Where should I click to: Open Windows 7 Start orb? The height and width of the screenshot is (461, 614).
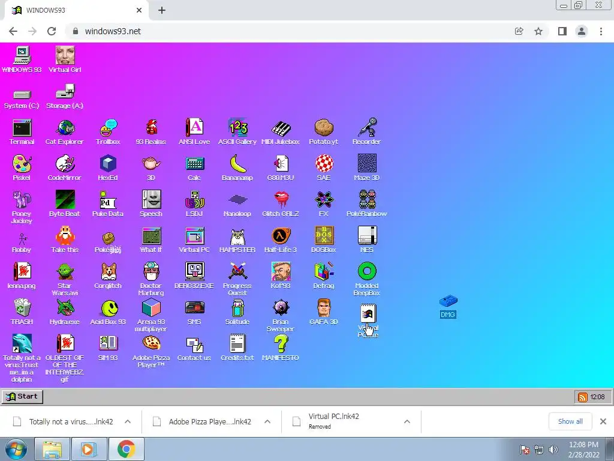(16, 449)
